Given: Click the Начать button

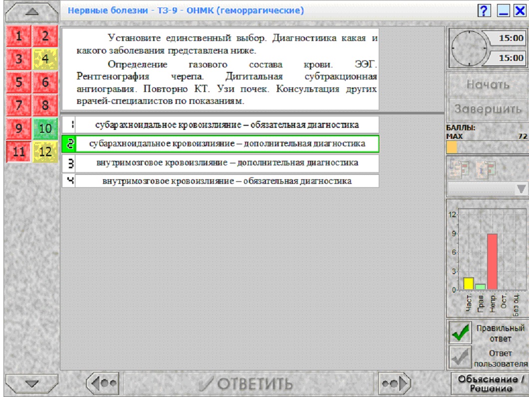Looking at the screenshot, I should pyautogui.click(x=488, y=84).
